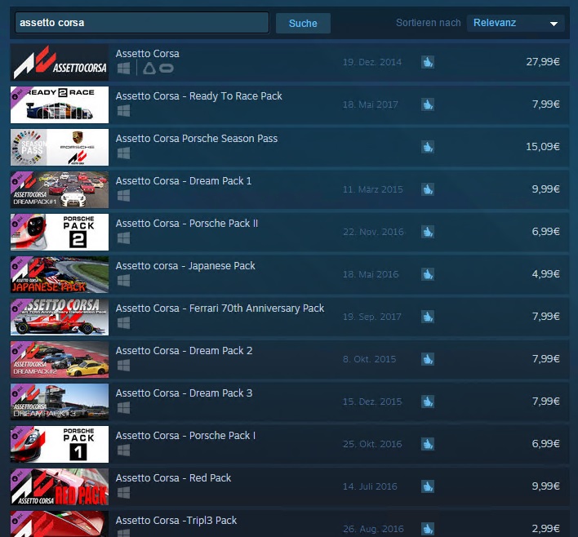578x537 pixels.
Task: Click release date 19. Sep. 2017
Action: [x=372, y=316]
